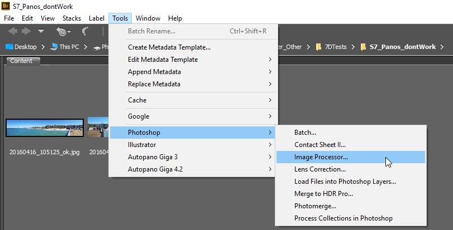Open the reveal recent file clock icon
Viewport: 453px width, 230px height.
(x=63, y=31)
